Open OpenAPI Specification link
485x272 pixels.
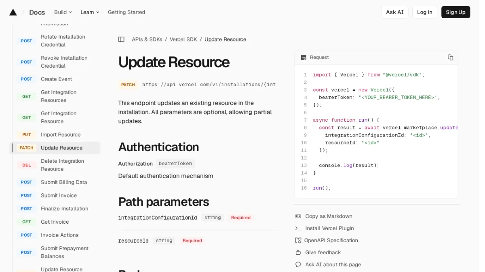(x=331, y=241)
